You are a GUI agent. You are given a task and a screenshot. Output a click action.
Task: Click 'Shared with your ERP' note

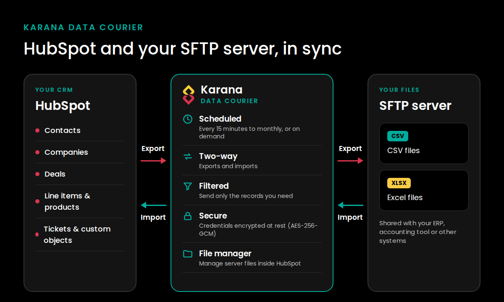point(417,232)
